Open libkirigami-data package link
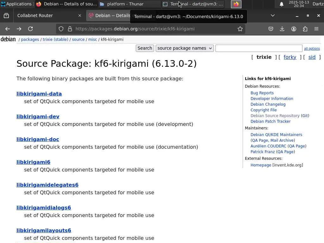Image resolution: width=324 pixels, height=243 pixels. point(39,94)
